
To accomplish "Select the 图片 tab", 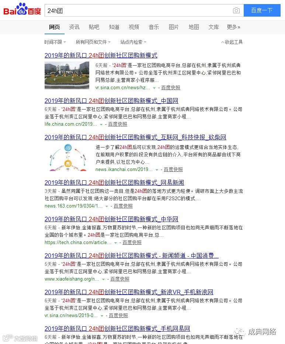I will (x=174, y=27).
